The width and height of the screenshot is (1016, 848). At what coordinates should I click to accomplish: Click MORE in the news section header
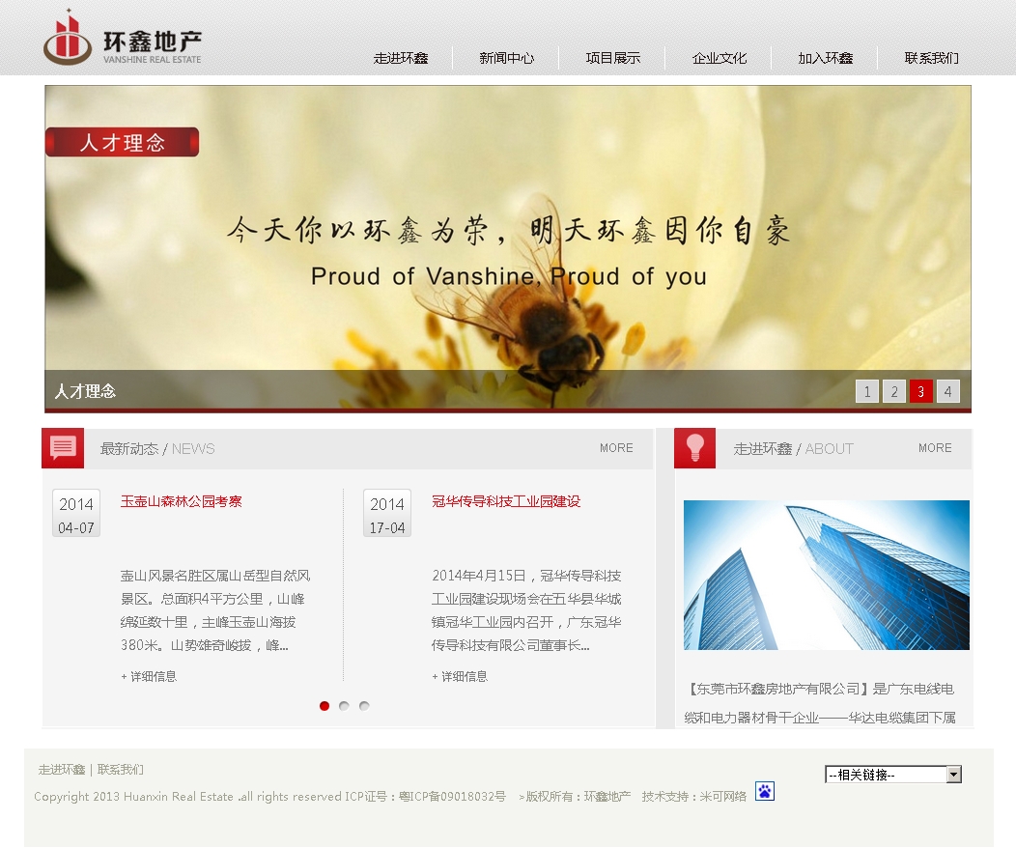(616, 448)
